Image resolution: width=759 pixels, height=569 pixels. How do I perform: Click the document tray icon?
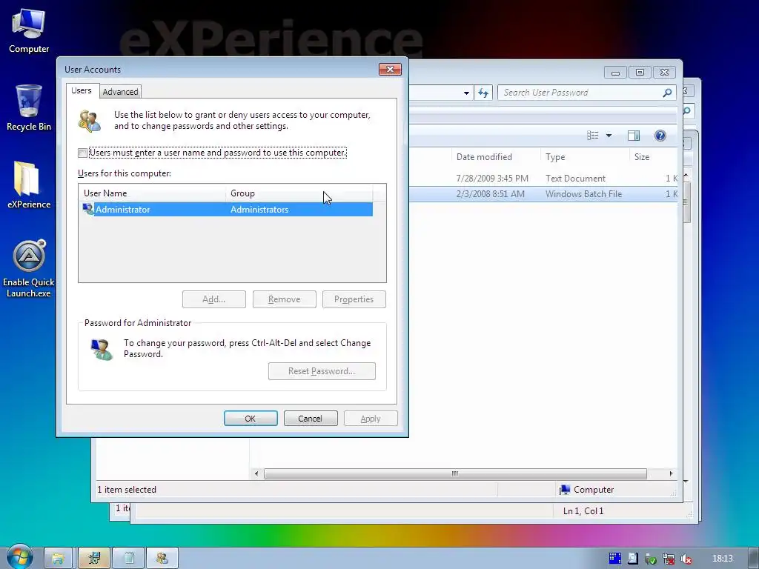(x=633, y=559)
